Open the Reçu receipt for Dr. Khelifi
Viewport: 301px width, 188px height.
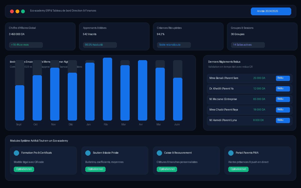283,89
